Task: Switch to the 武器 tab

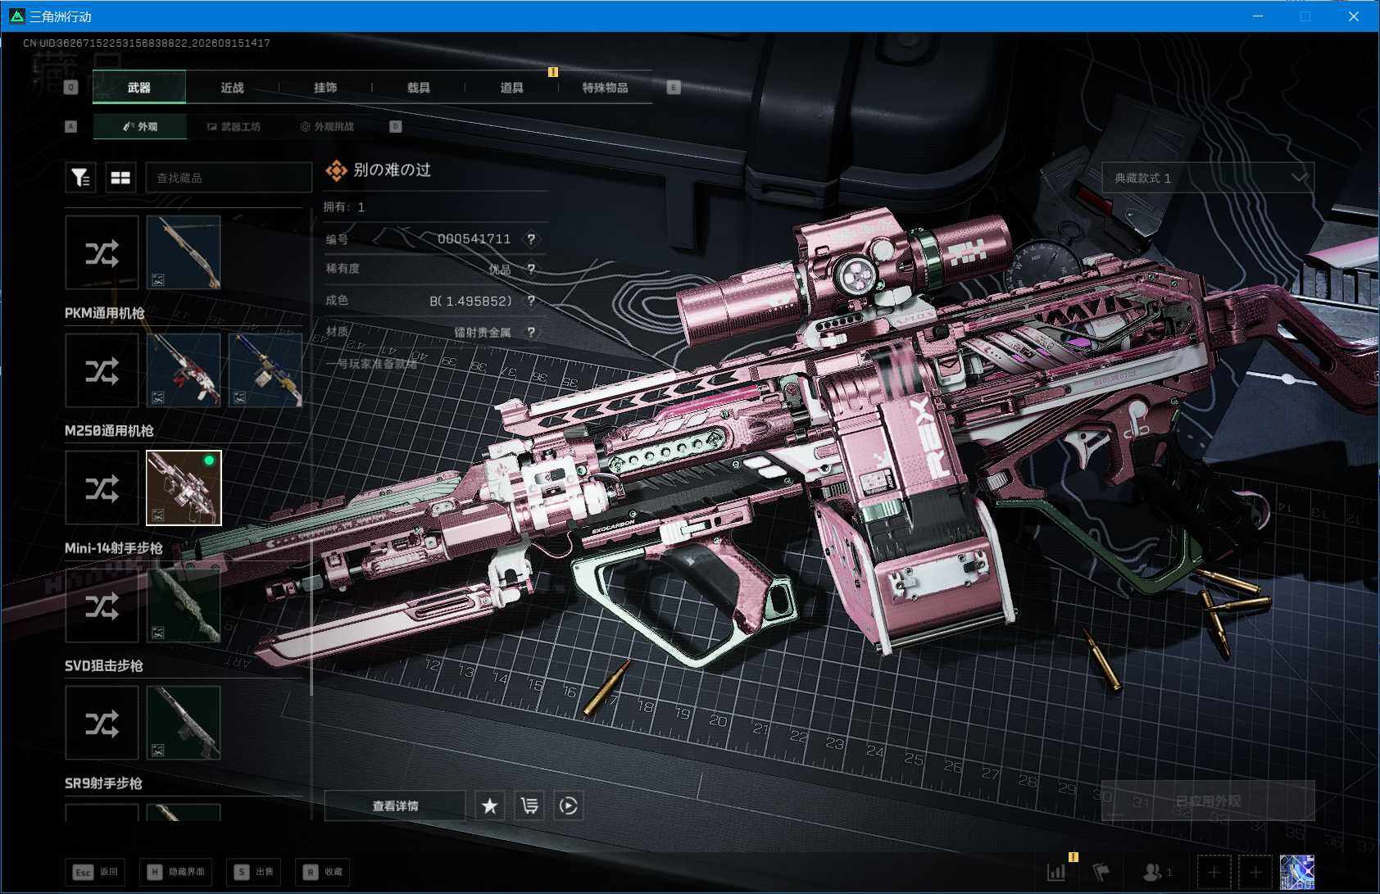Action: [x=139, y=87]
